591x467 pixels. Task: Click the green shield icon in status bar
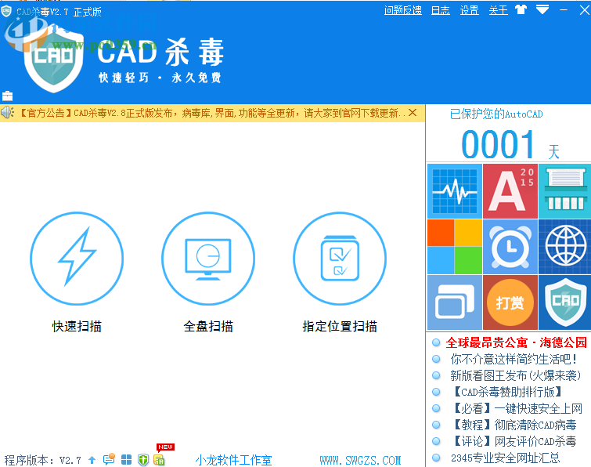pos(143,460)
